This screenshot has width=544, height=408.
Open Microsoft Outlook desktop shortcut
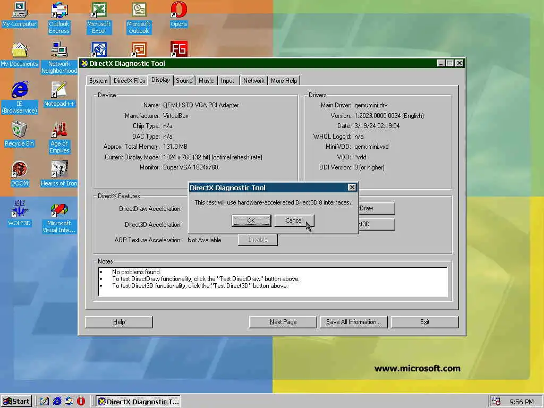(x=139, y=18)
